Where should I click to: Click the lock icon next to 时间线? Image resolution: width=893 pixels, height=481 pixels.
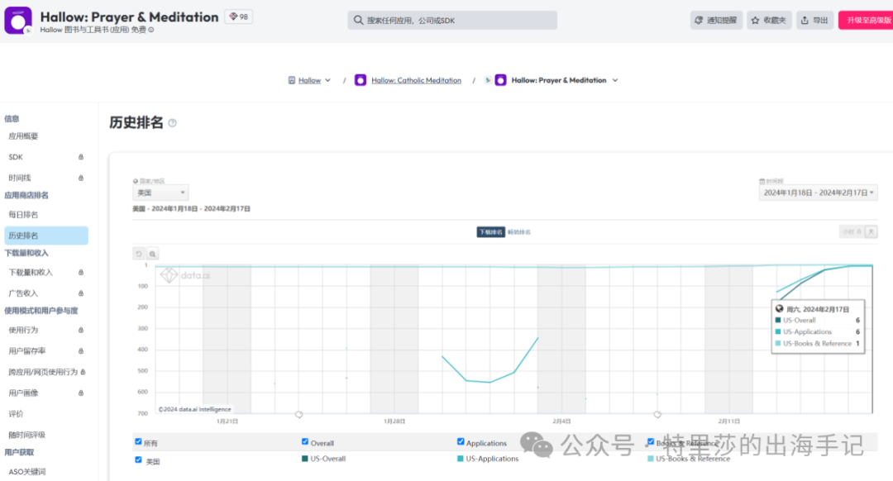81,179
